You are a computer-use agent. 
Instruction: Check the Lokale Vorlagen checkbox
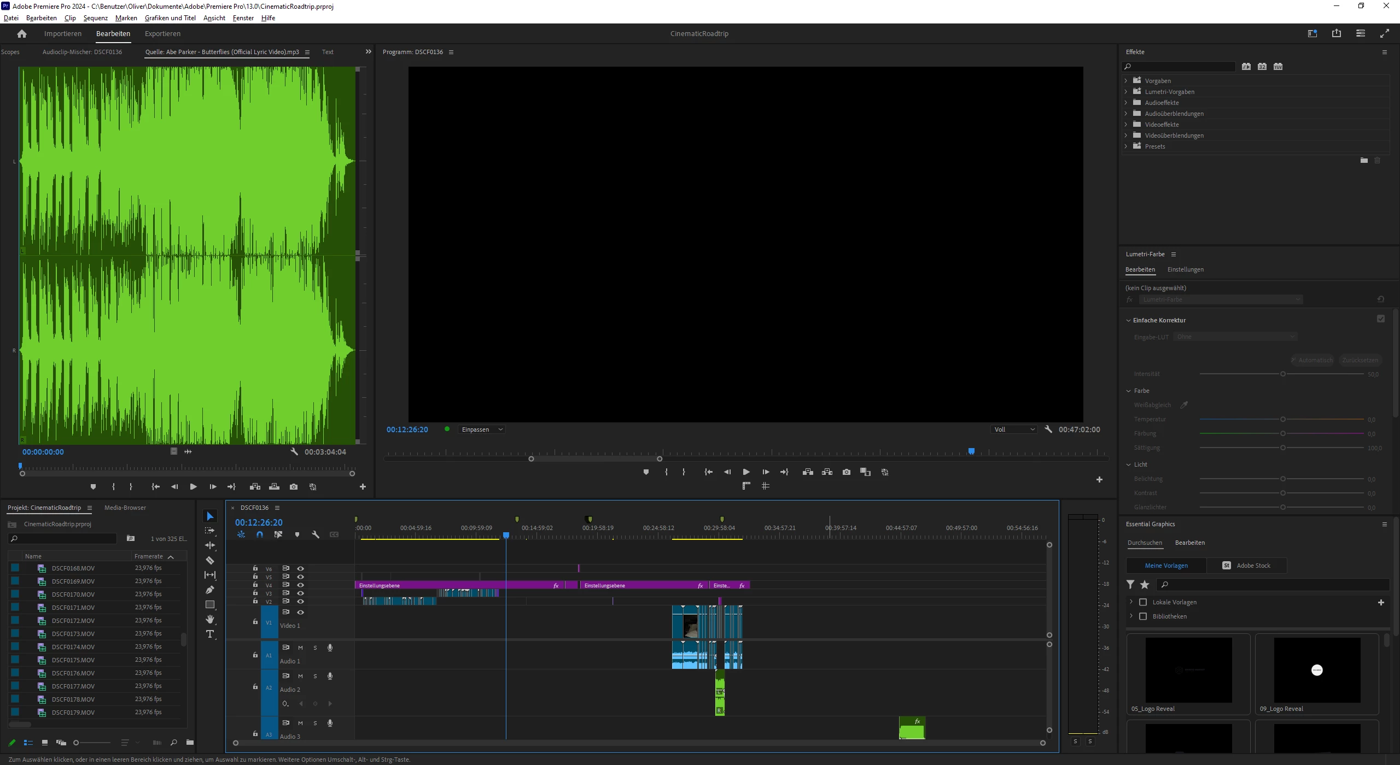[1142, 602]
